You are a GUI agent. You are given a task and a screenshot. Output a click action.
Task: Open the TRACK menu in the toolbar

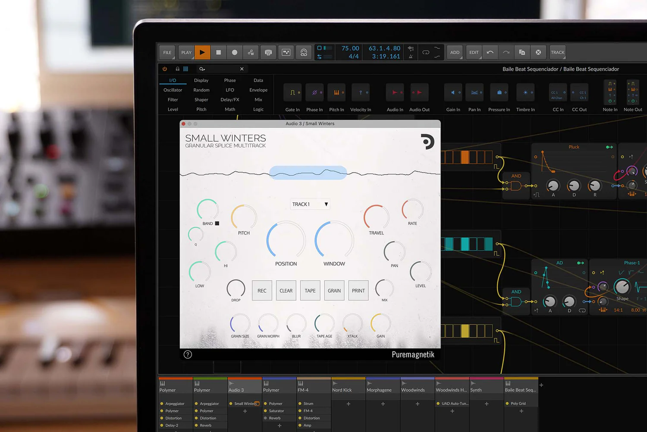click(x=557, y=52)
